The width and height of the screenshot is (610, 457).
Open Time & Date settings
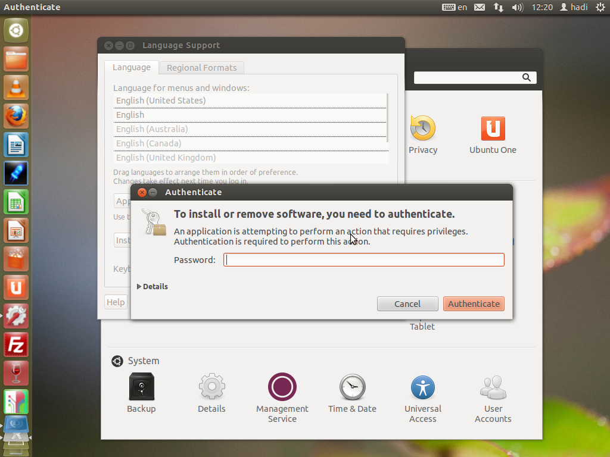[352, 393]
